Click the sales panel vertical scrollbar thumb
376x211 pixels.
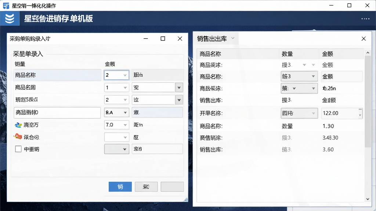[x=368, y=101]
